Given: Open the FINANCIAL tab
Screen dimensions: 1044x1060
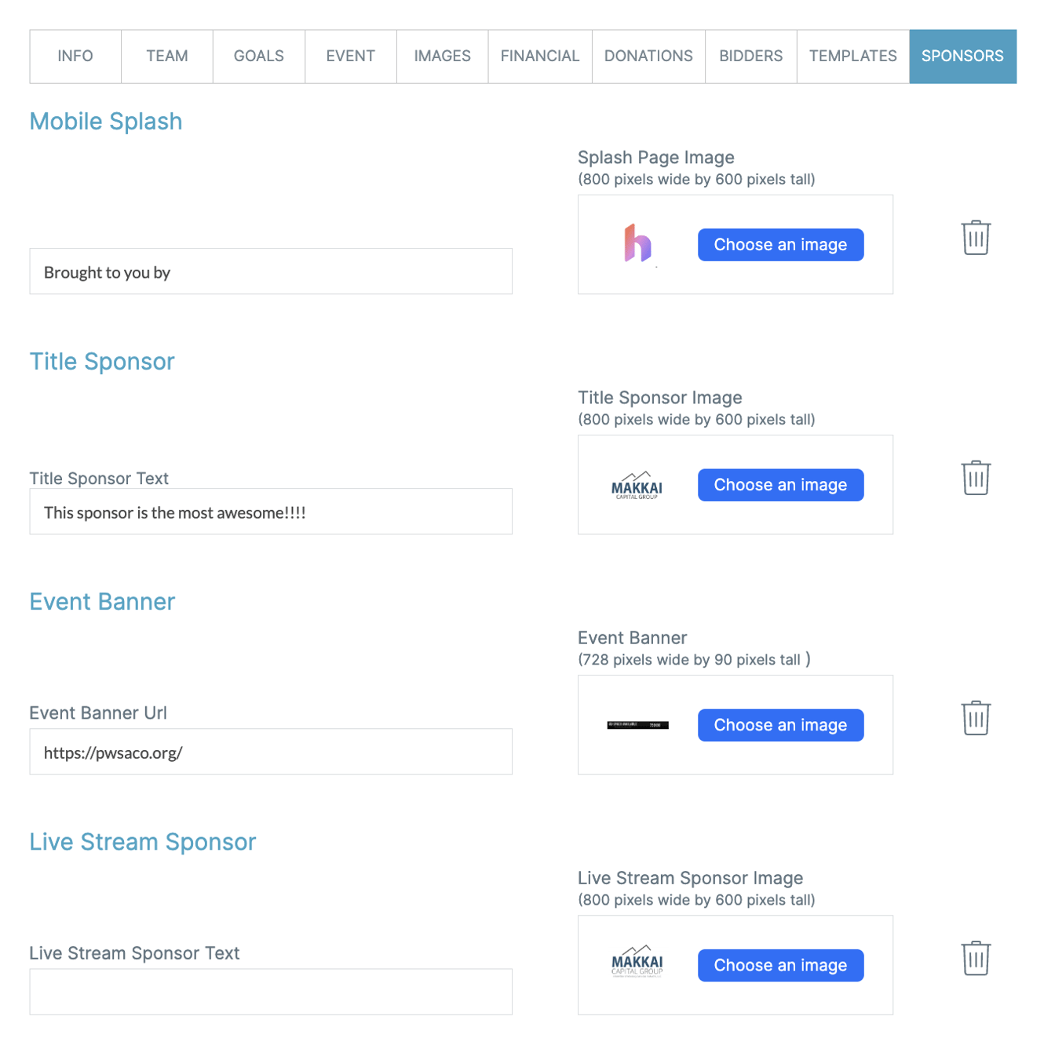Looking at the screenshot, I should tap(540, 56).
